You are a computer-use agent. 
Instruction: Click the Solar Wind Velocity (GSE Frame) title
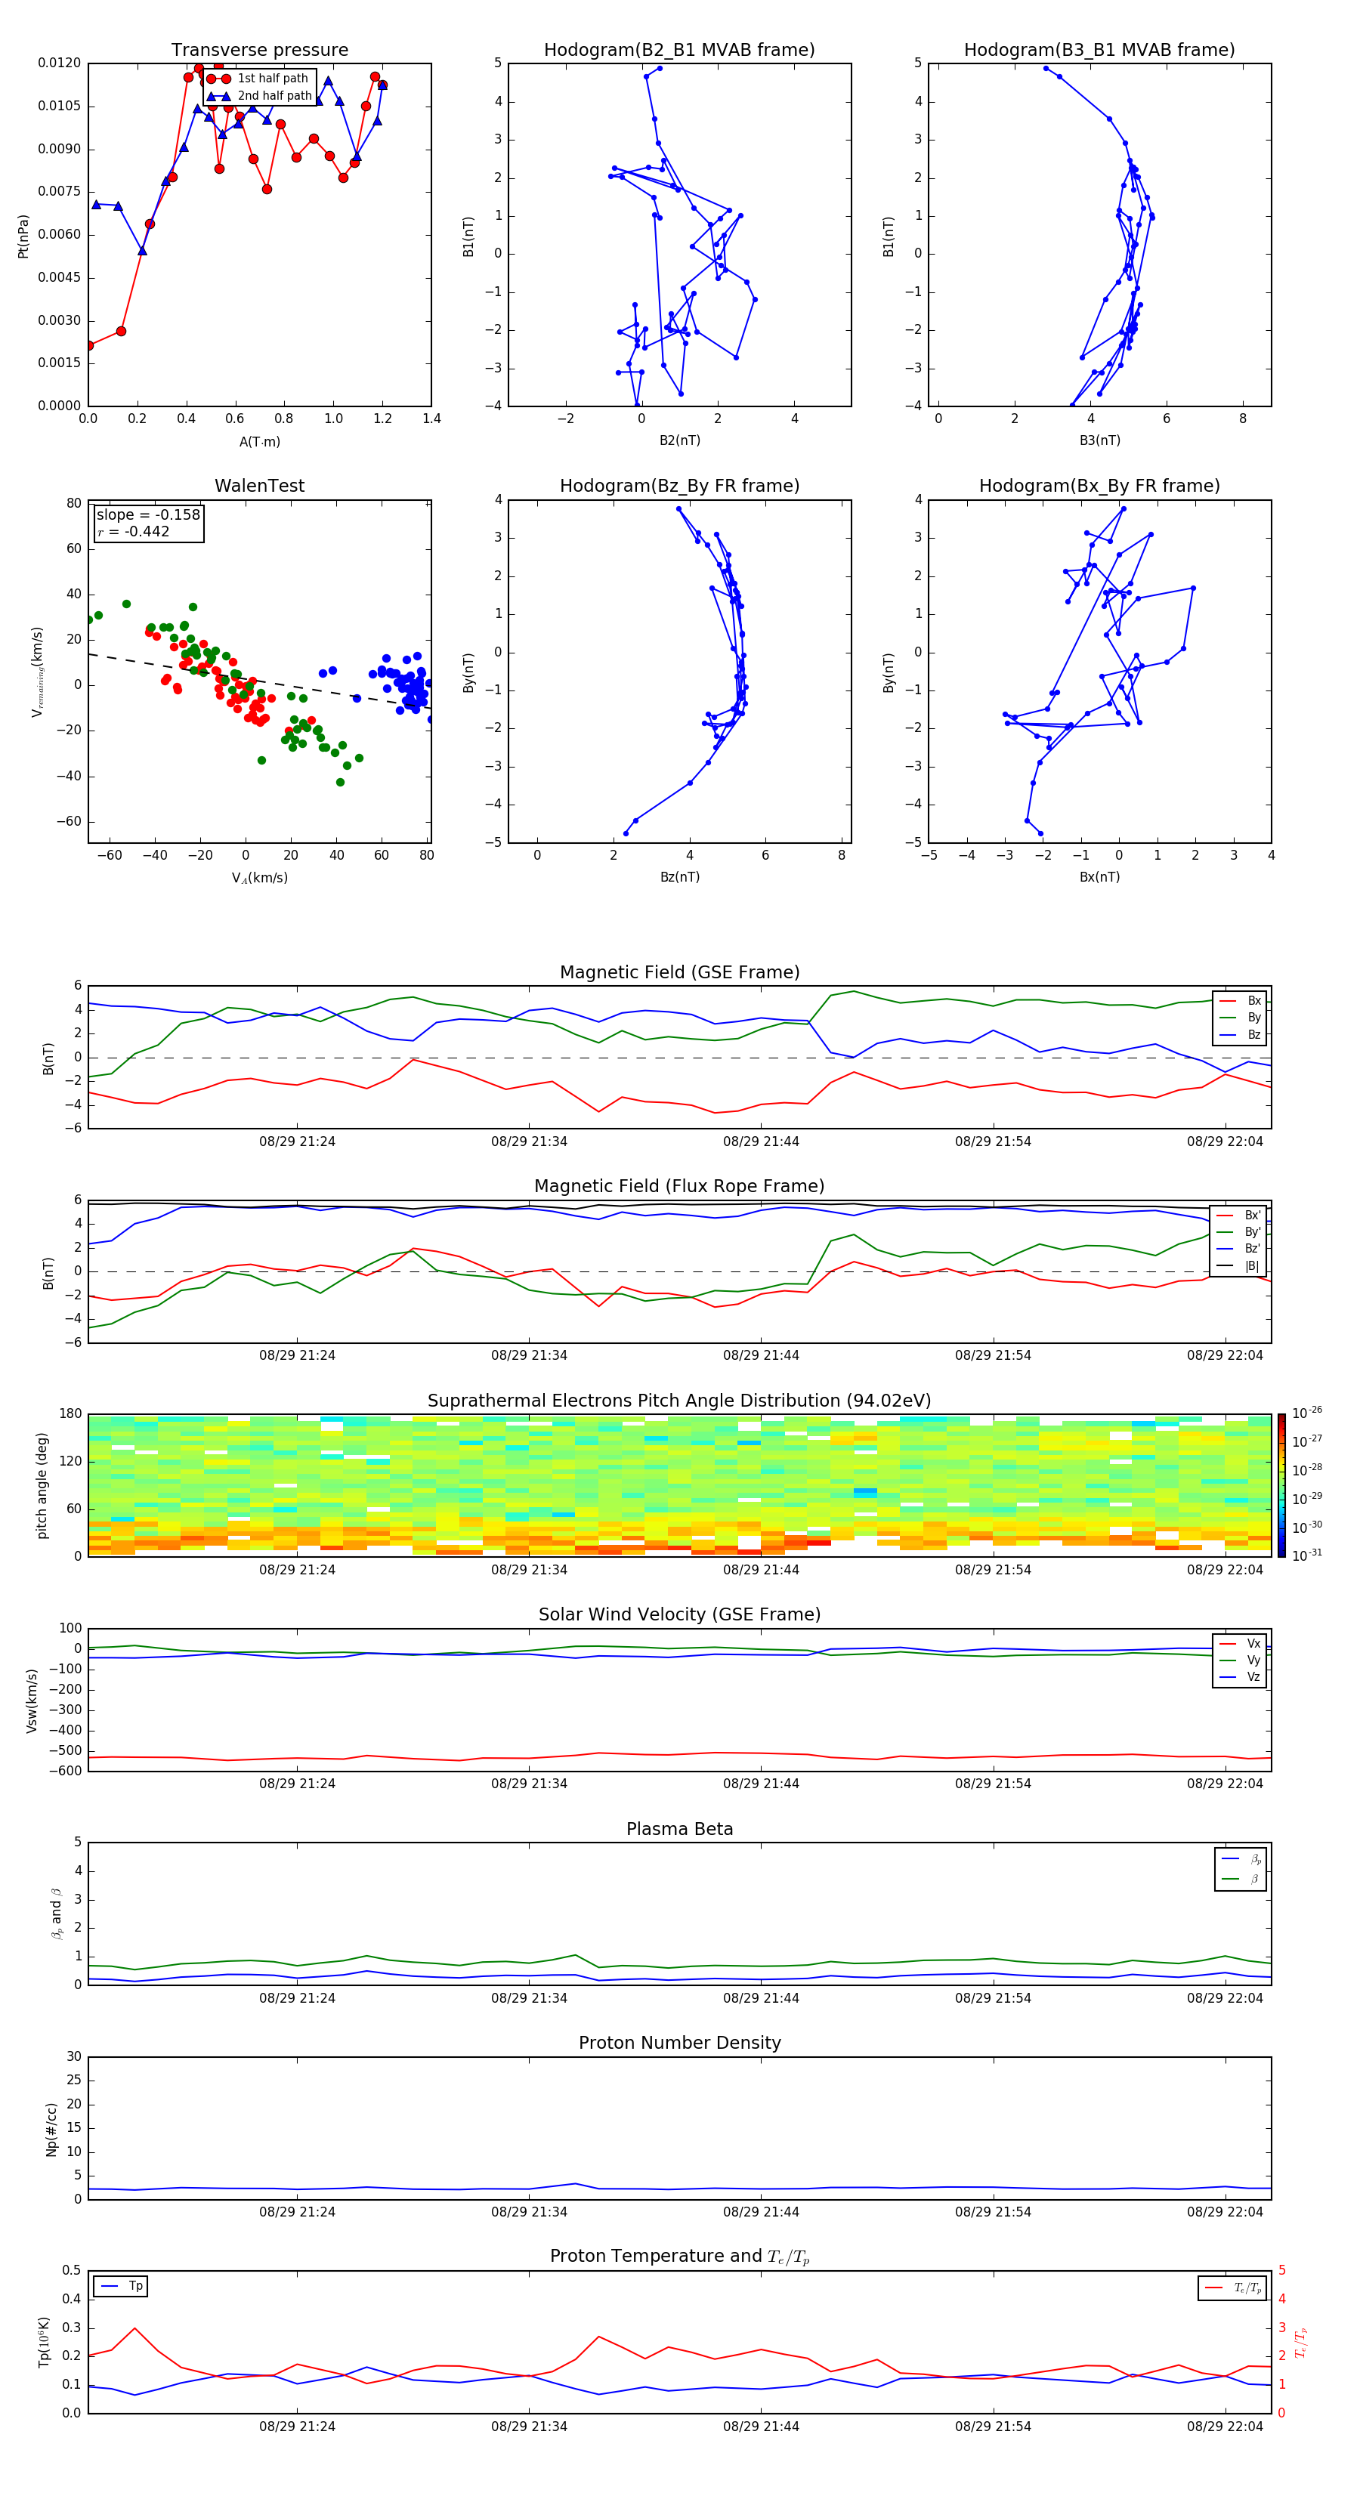679,1614
